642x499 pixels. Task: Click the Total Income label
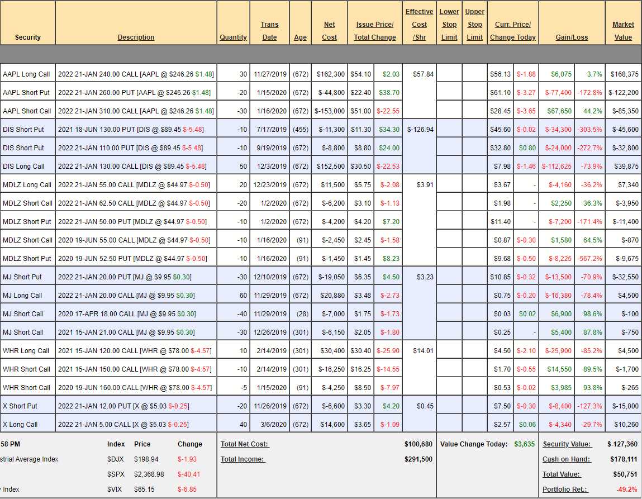click(242, 459)
